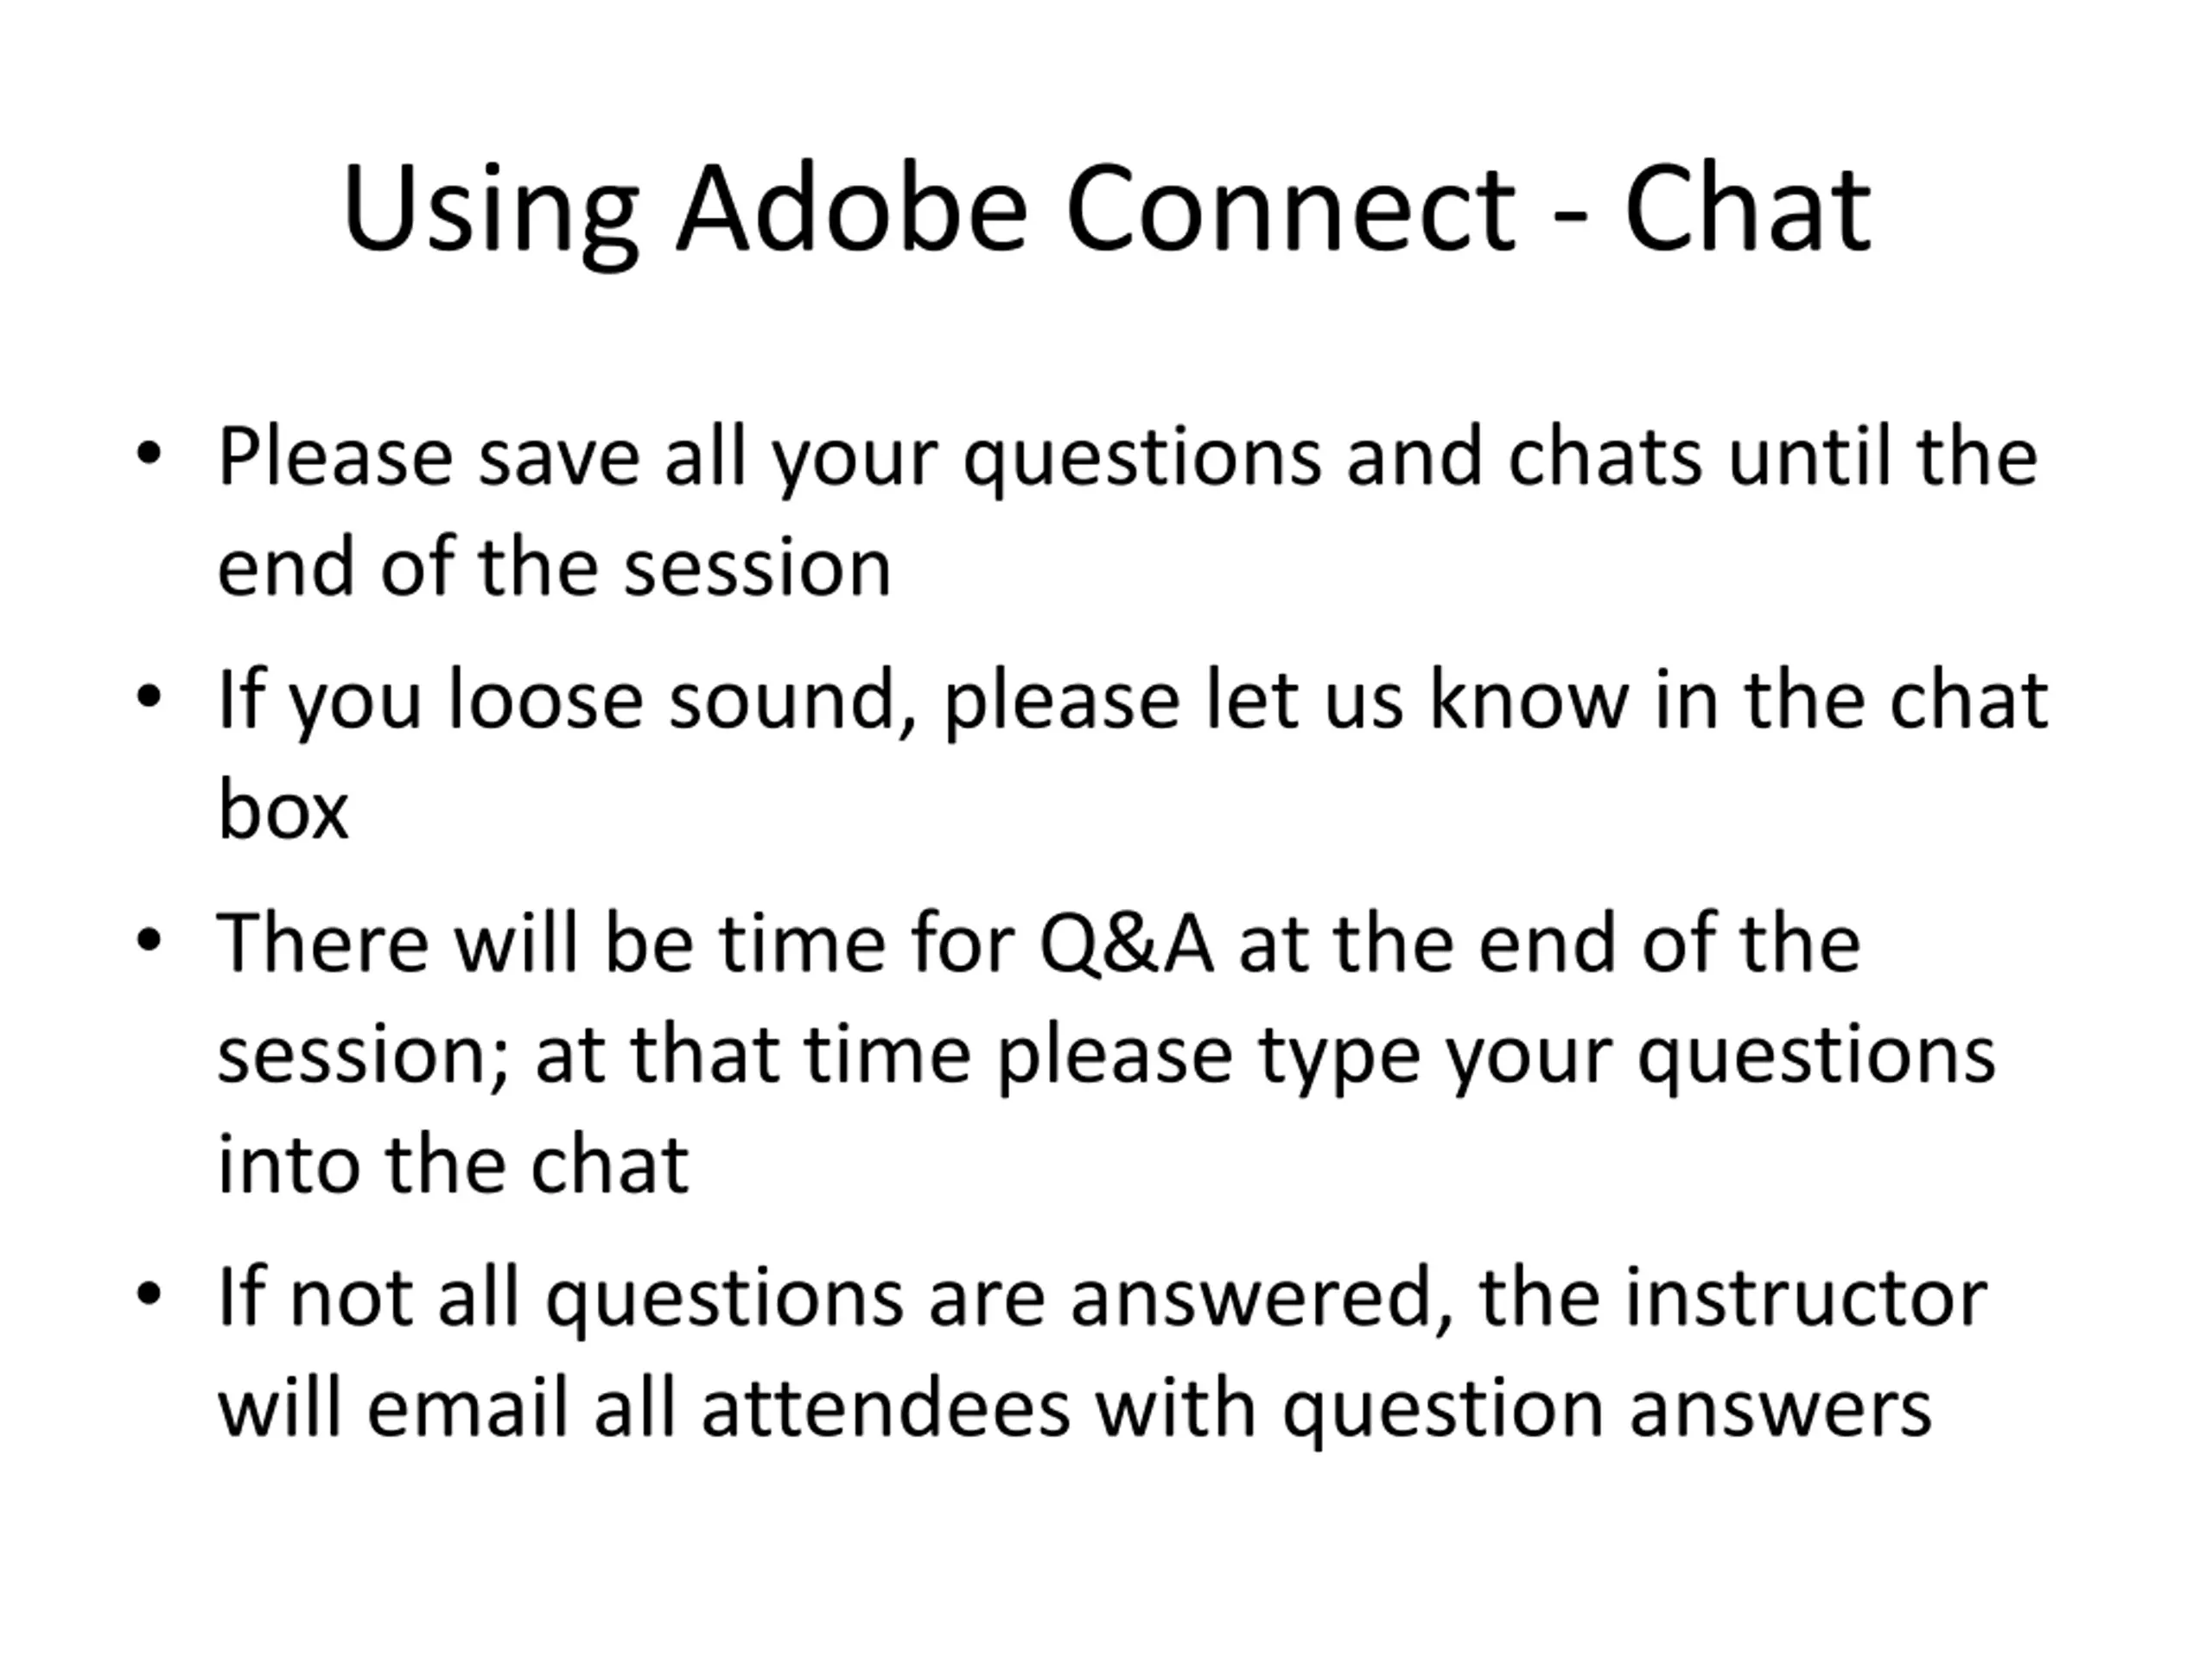Image resolution: width=2212 pixels, height=1659 pixels.
Task: Click the word 'attendees' in final line
Action: pos(885,1409)
